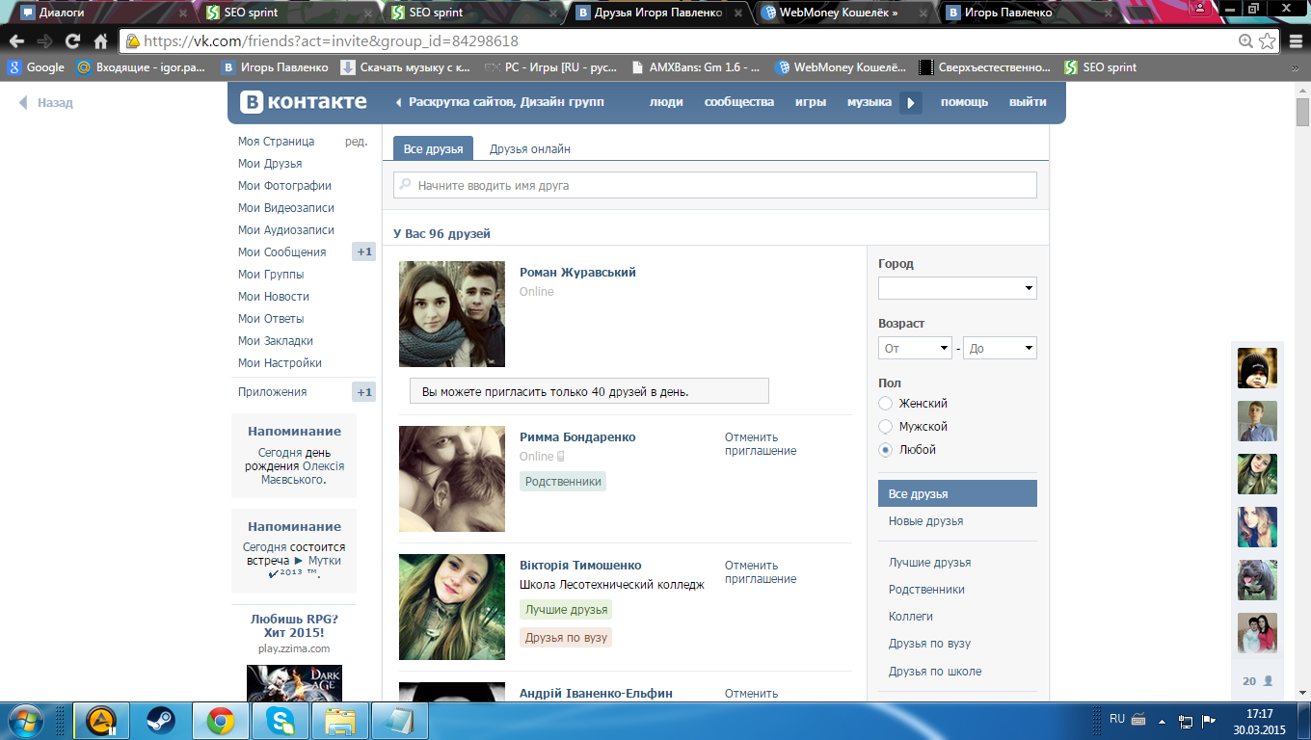Open AIMP player from taskbar
The width and height of the screenshot is (1311, 740).
click(x=101, y=720)
